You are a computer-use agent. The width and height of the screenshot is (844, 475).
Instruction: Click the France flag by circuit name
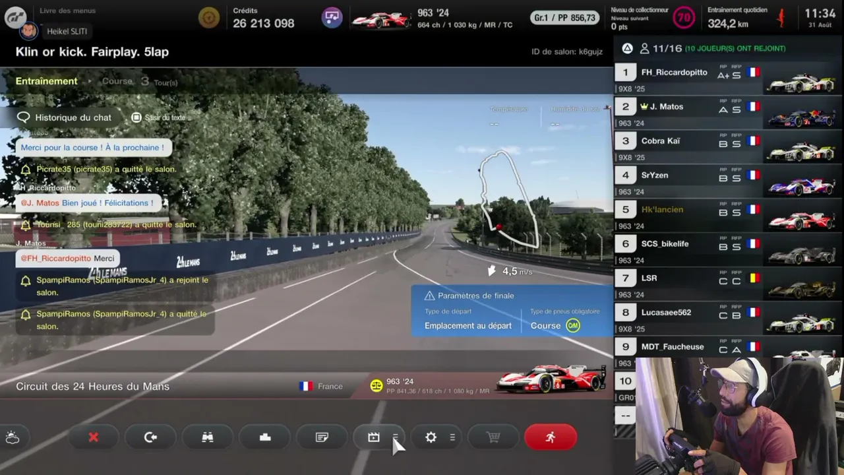[x=306, y=386]
